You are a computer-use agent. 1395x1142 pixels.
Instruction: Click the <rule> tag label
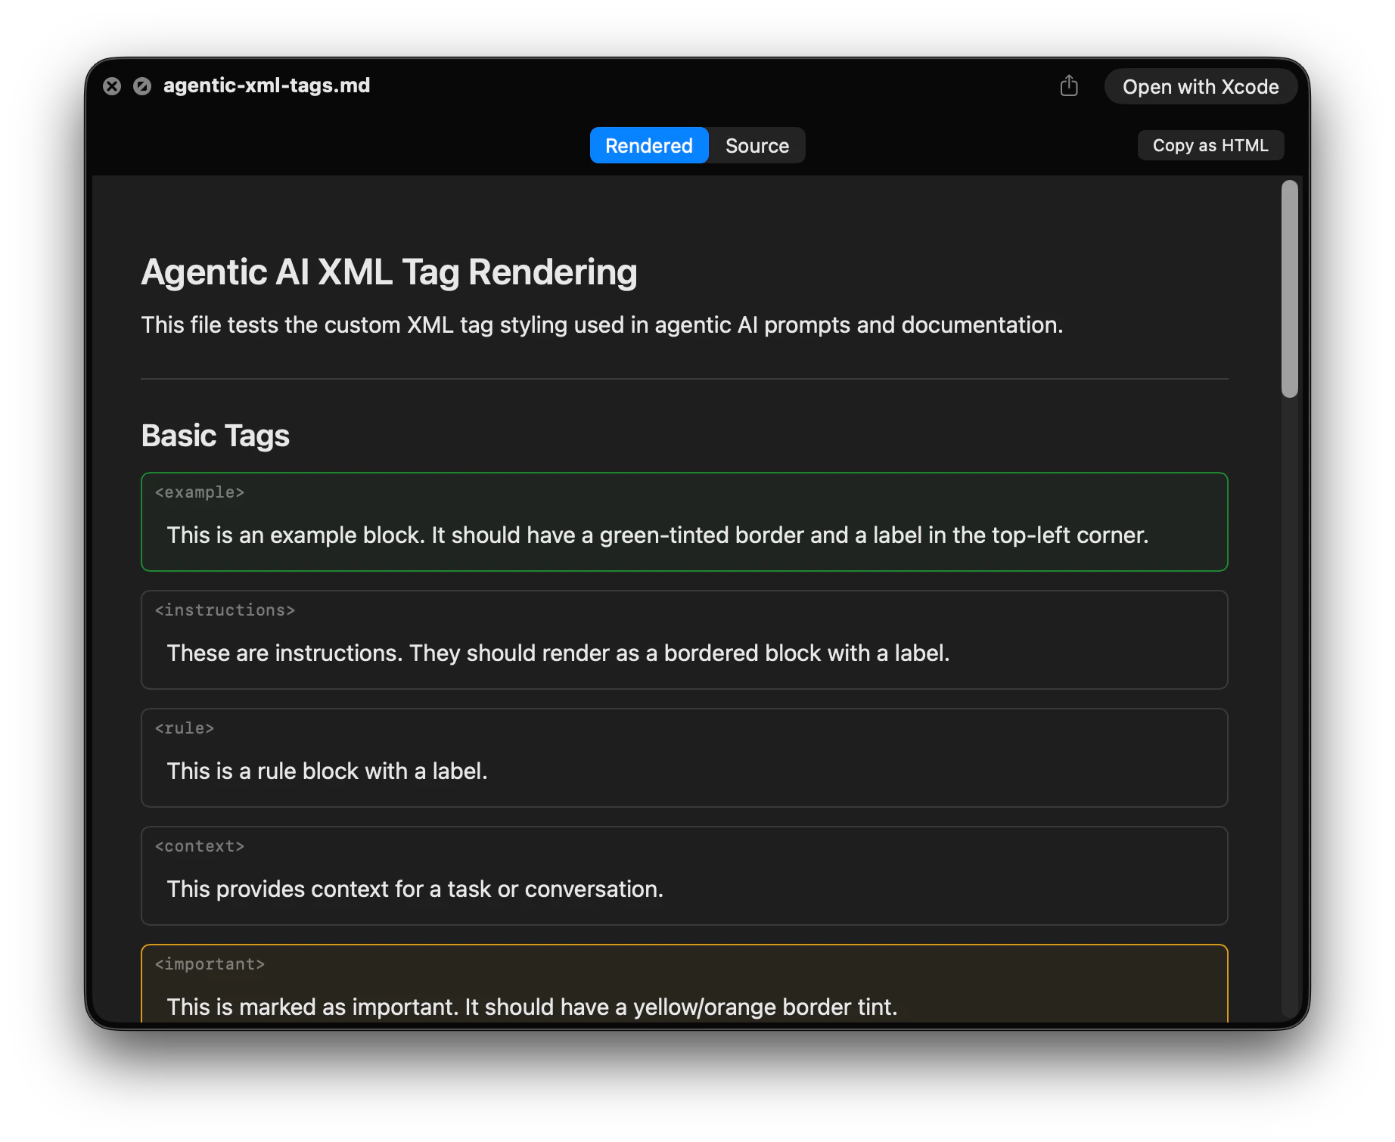[x=183, y=728]
